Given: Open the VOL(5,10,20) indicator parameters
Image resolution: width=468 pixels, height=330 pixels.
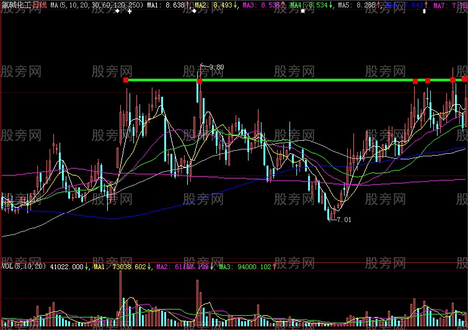Looking at the screenshot, I should (x=24, y=267).
